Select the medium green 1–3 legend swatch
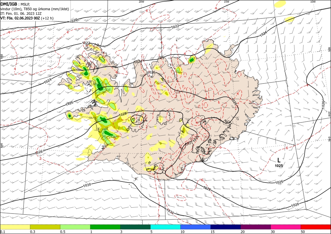Image resolution: width=331 pixels, height=234 pixels. point(105,227)
